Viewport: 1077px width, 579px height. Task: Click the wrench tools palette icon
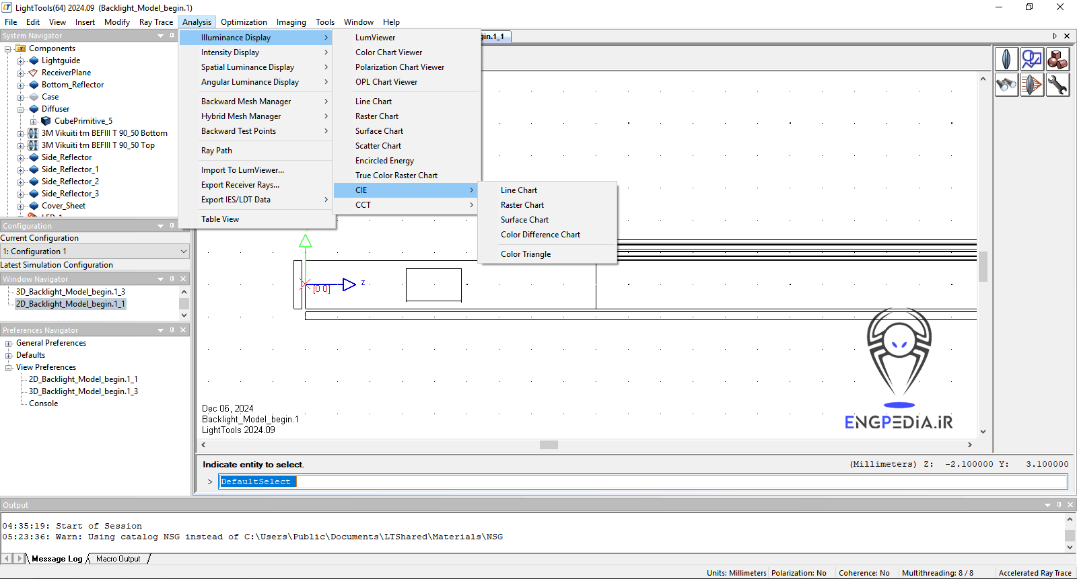(1057, 85)
